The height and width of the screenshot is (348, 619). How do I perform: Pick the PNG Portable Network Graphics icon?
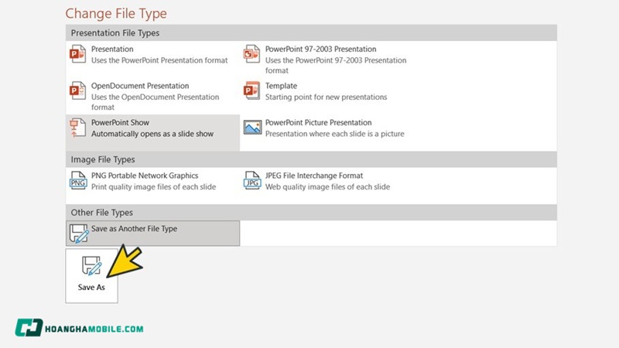point(78,181)
